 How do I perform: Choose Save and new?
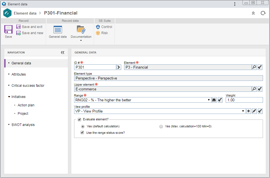click(x=30, y=33)
